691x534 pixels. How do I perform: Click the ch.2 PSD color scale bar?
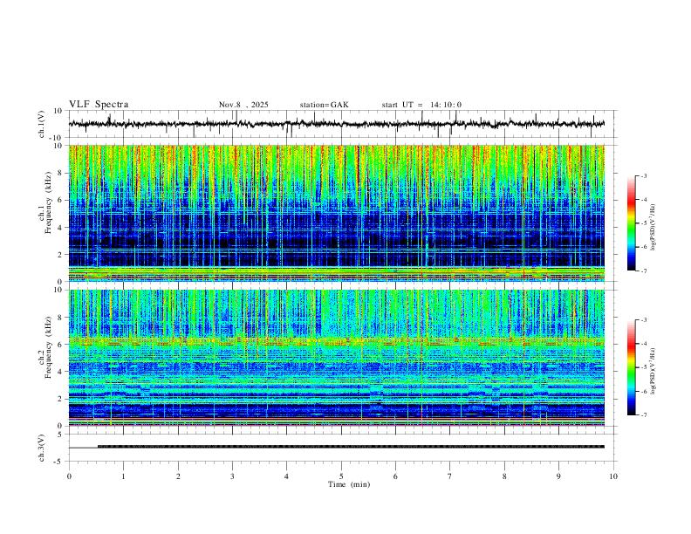pyautogui.click(x=631, y=367)
